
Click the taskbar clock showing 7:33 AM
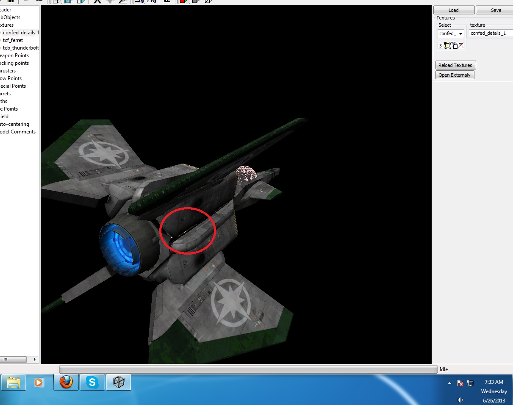pos(494,382)
